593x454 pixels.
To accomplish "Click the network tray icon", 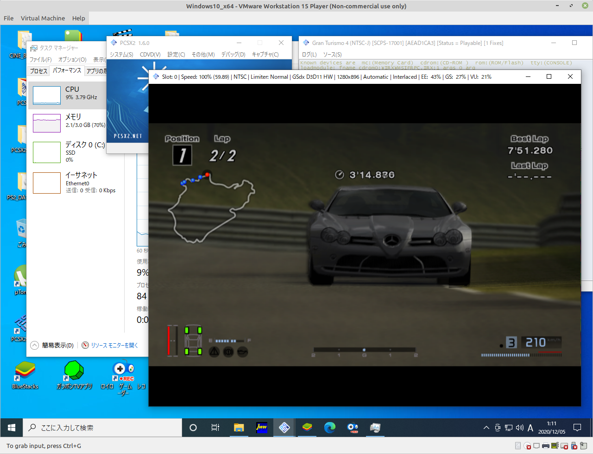I will click(508, 428).
